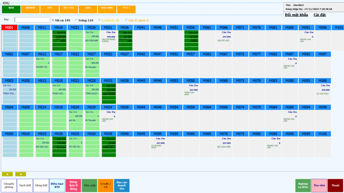Click the right arrow page button
This screenshot has height=193, width=344.
click(20, 174)
